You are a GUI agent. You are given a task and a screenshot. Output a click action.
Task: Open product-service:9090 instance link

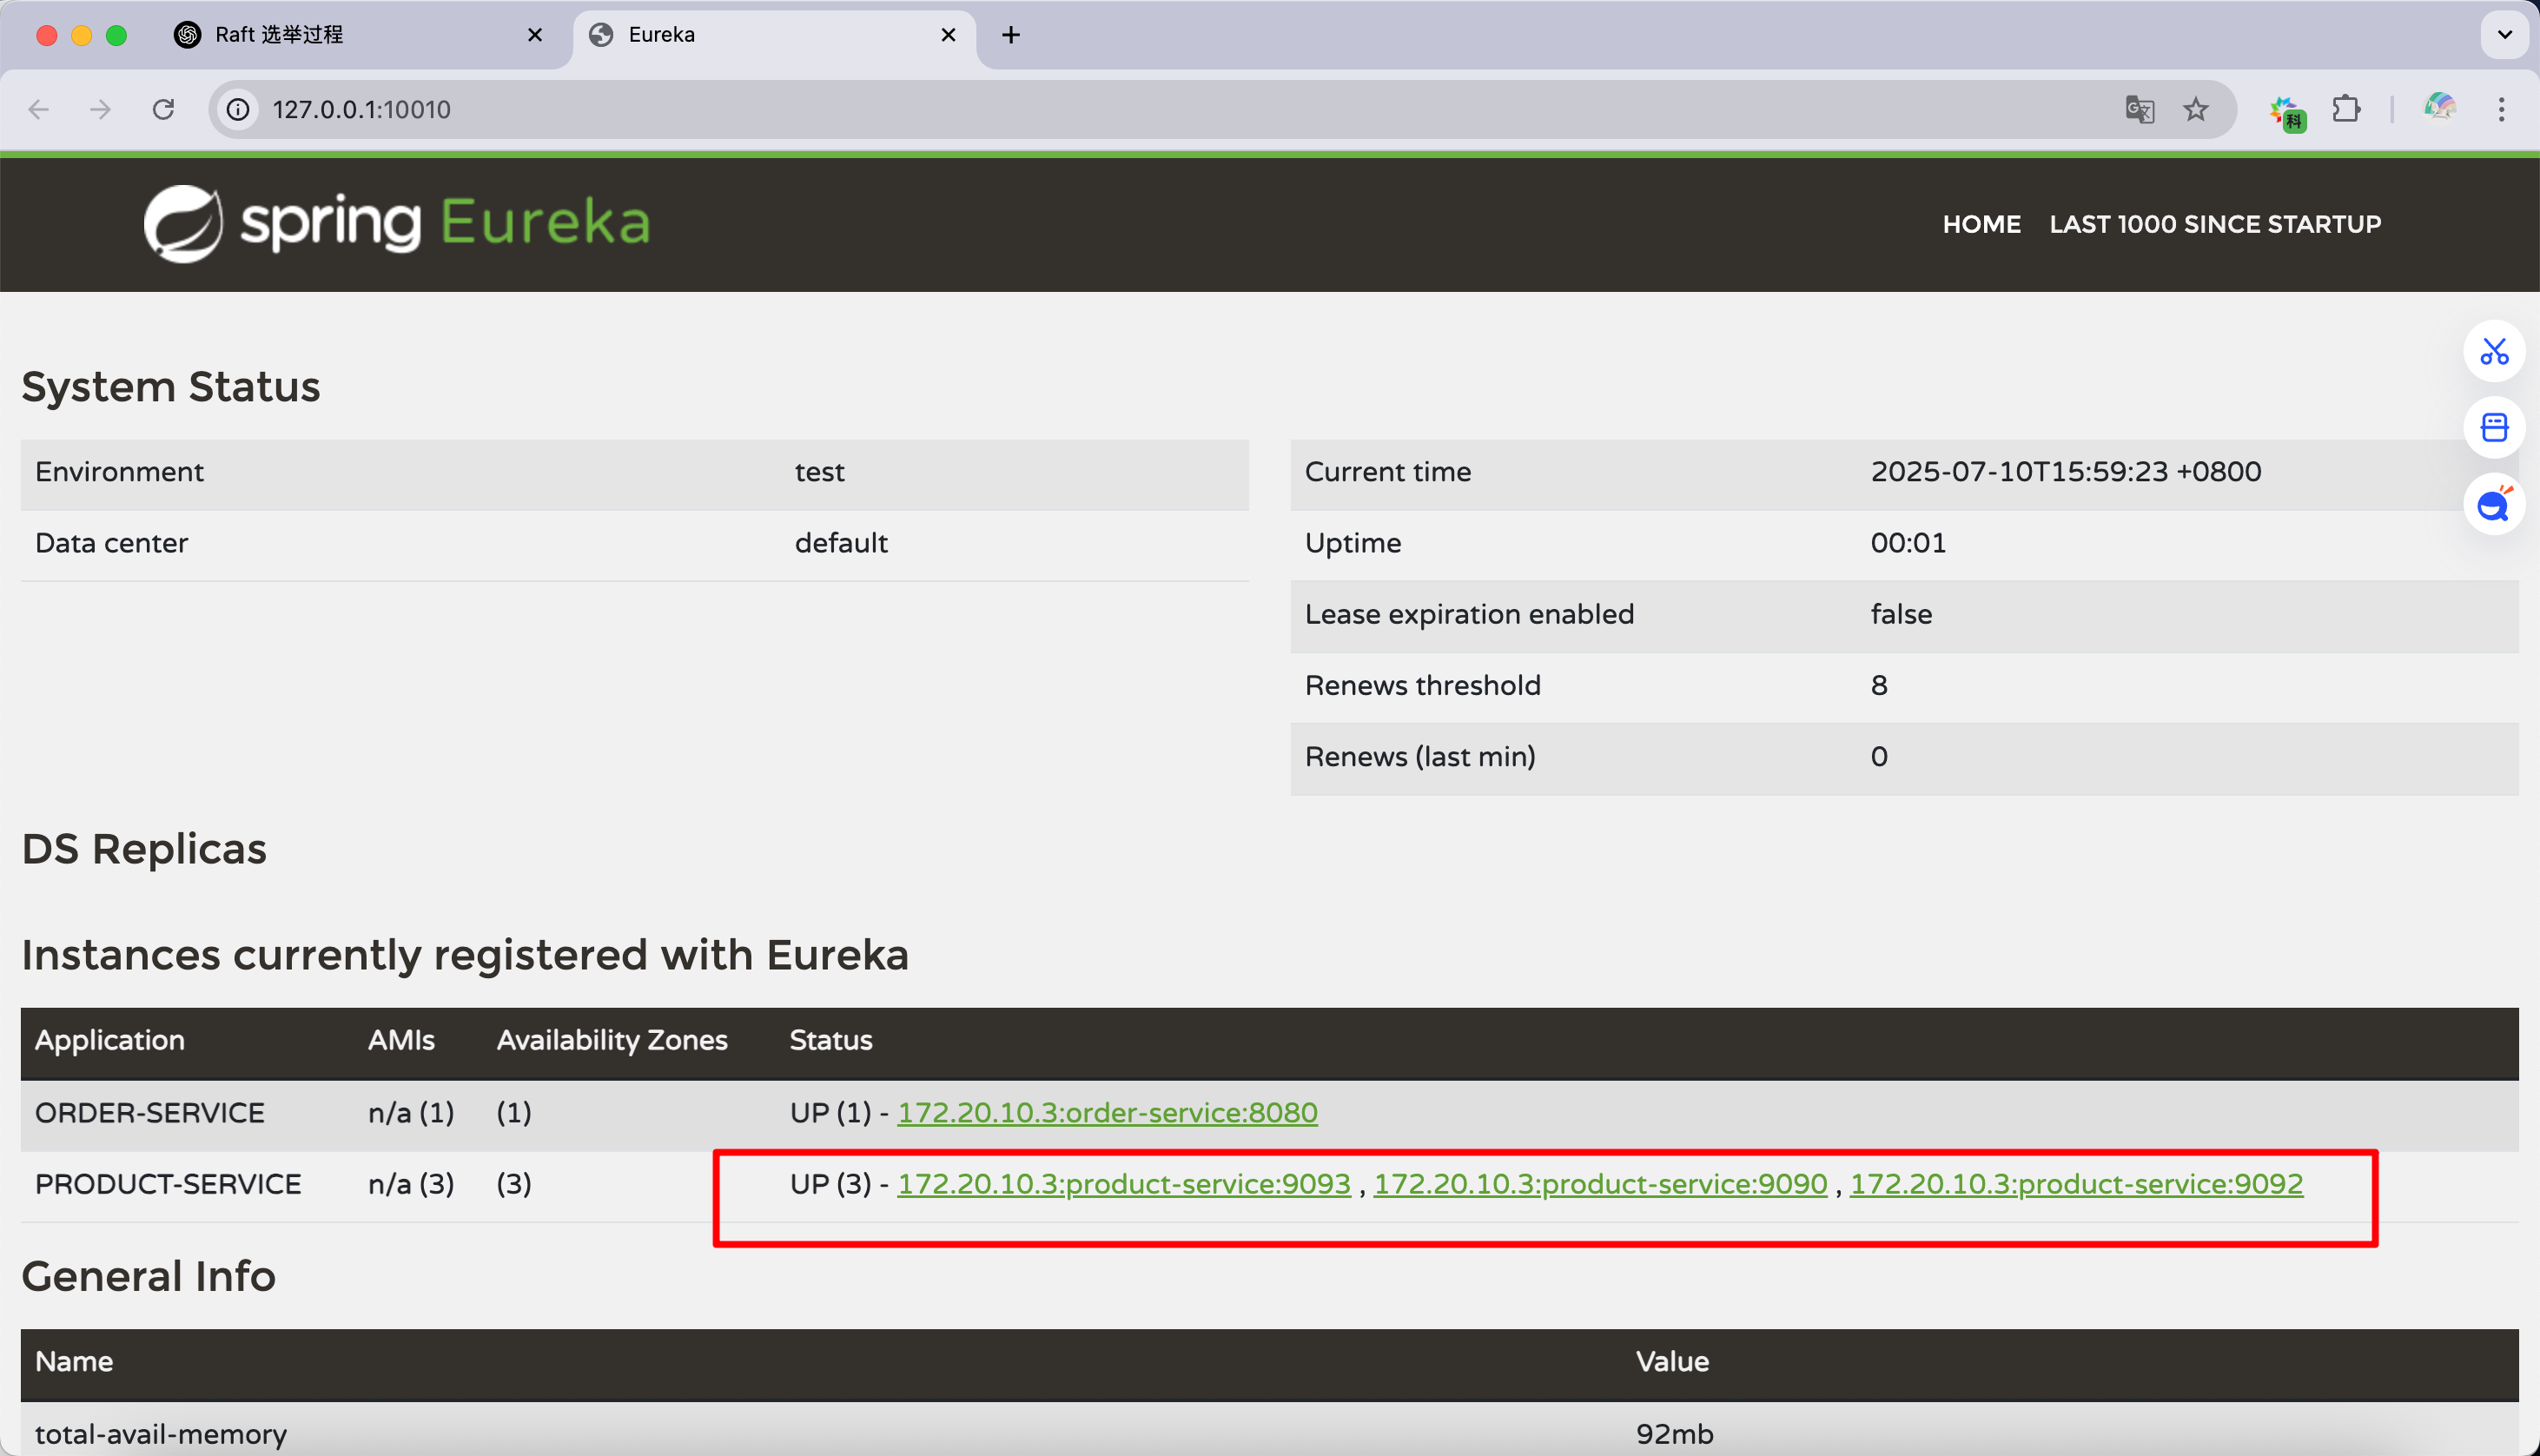coord(1600,1184)
